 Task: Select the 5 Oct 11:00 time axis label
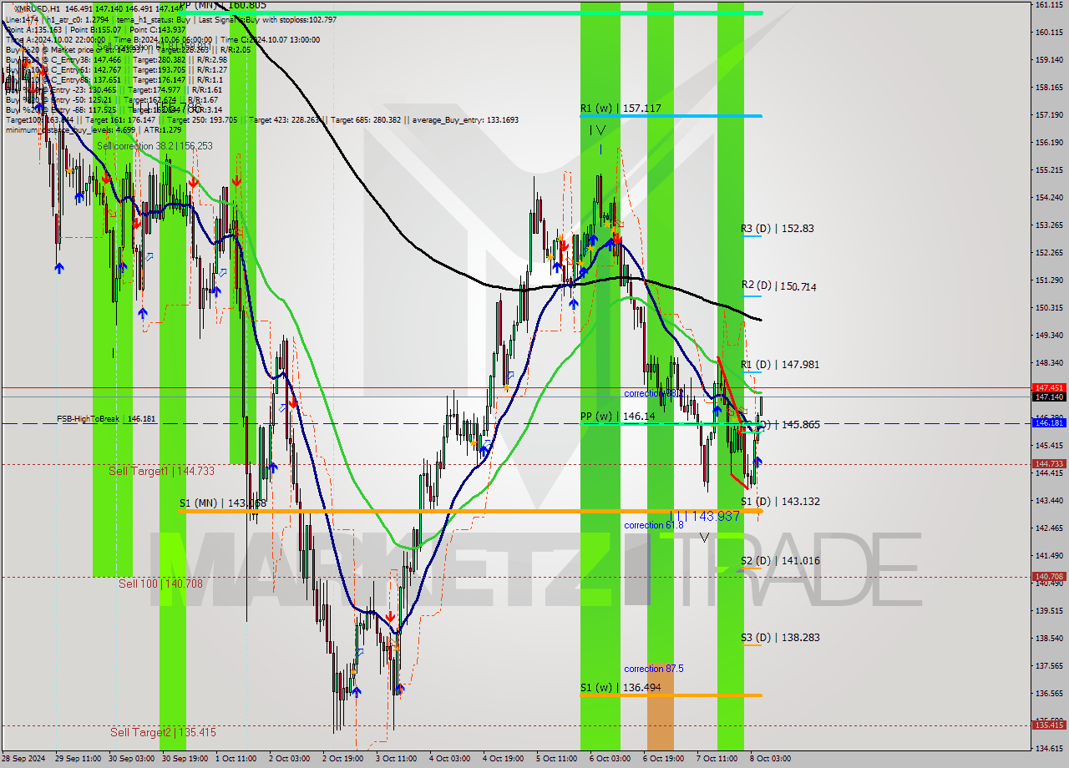click(x=556, y=759)
